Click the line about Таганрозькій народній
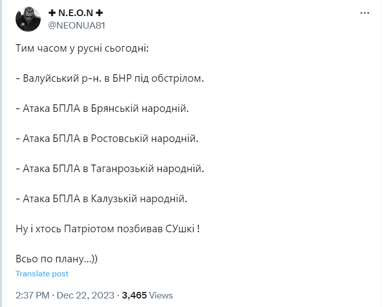The image size is (385, 307). pos(110,169)
